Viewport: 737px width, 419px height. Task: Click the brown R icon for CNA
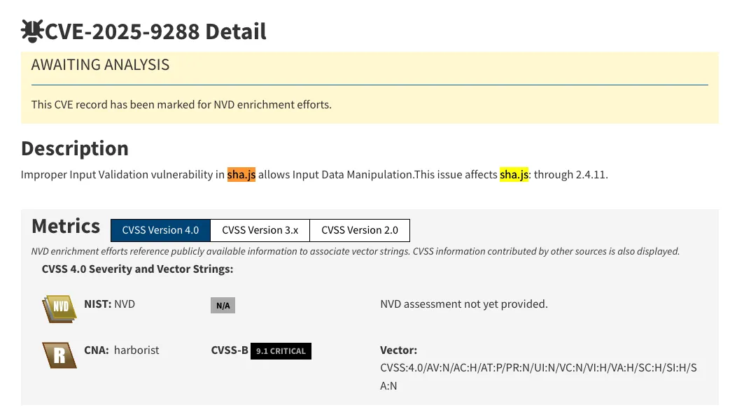coord(59,355)
